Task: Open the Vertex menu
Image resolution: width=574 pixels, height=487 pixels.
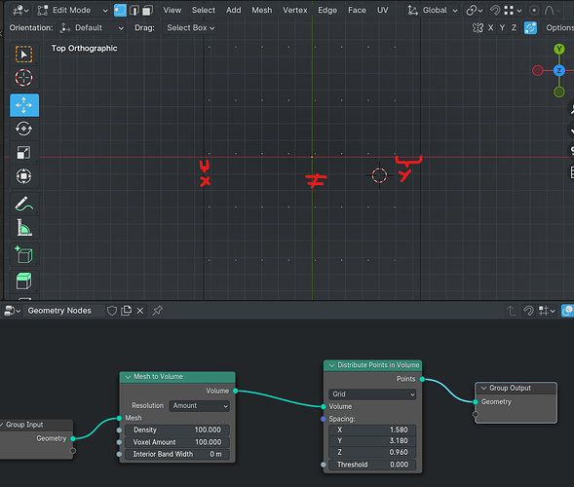Action: point(294,11)
